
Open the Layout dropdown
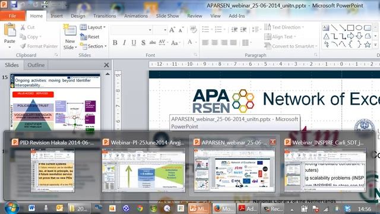tap(93, 27)
